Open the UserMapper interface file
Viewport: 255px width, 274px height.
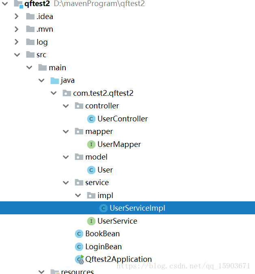tap(119, 145)
